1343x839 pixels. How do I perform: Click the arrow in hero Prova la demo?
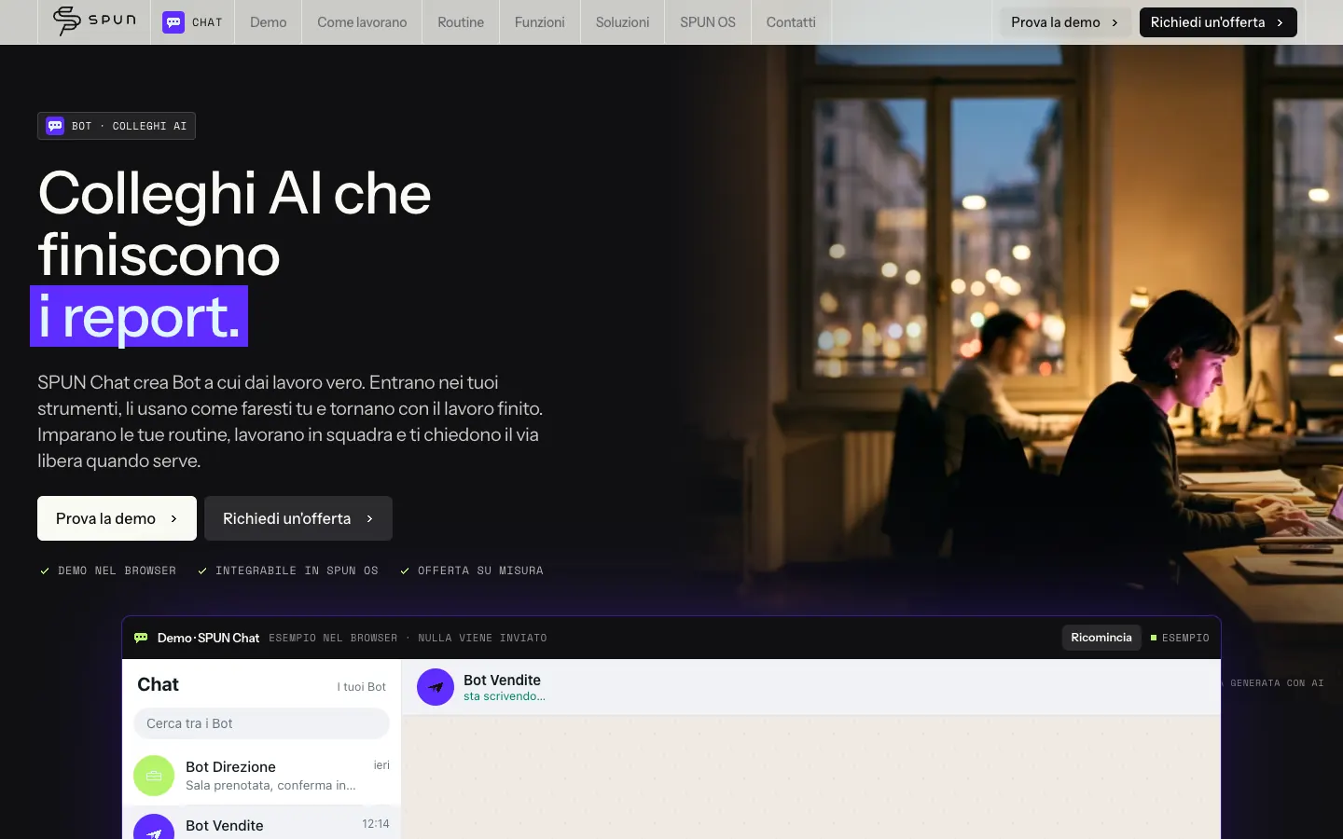point(173,518)
